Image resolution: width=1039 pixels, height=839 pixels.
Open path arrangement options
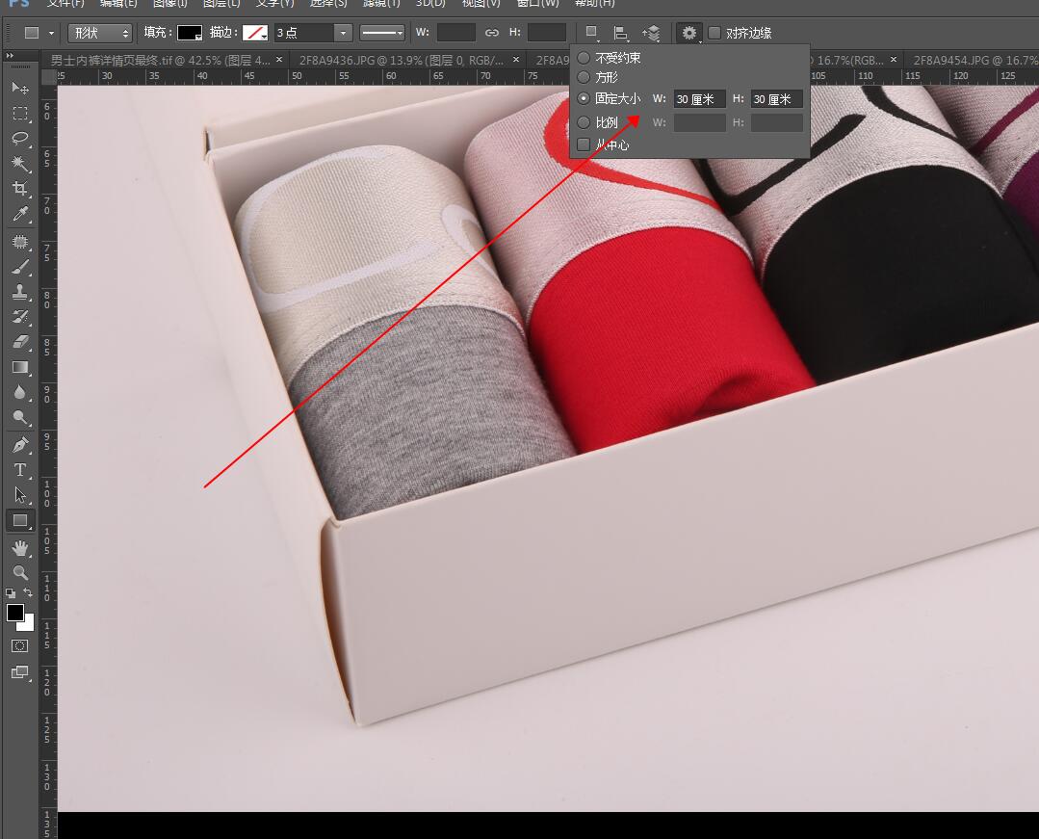(x=651, y=33)
